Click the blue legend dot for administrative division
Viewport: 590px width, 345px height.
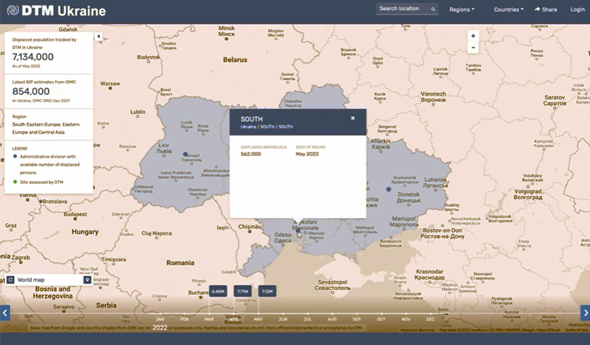(15, 156)
